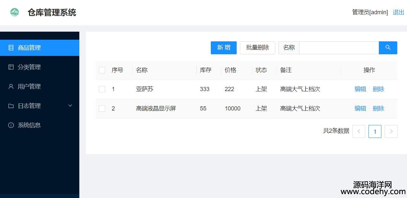Click the price value 222
Image resolution: width=407 pixels, height=198 pixels.
pyautogui.click(x=229, y=89)
